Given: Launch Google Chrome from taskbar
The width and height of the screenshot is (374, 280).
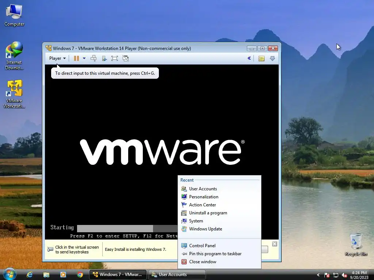Looking at the screenshot, I should 80,275.
